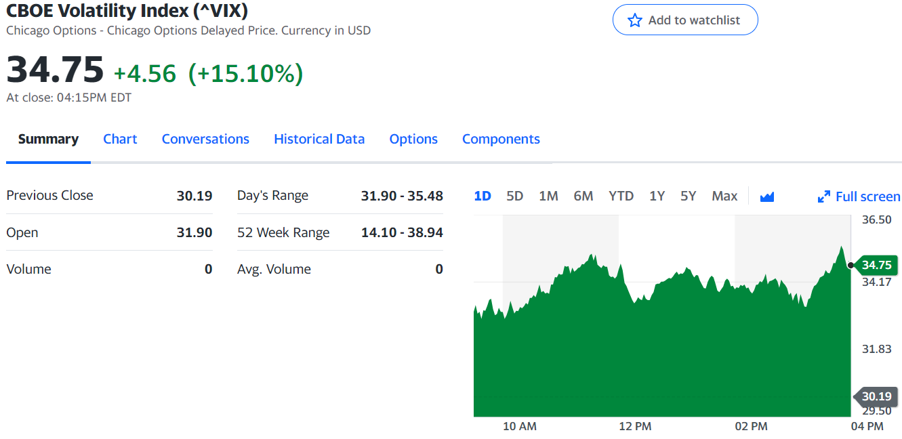902x439 pixels.
Task: Click the Volume row label
Action: pos(28,269)
